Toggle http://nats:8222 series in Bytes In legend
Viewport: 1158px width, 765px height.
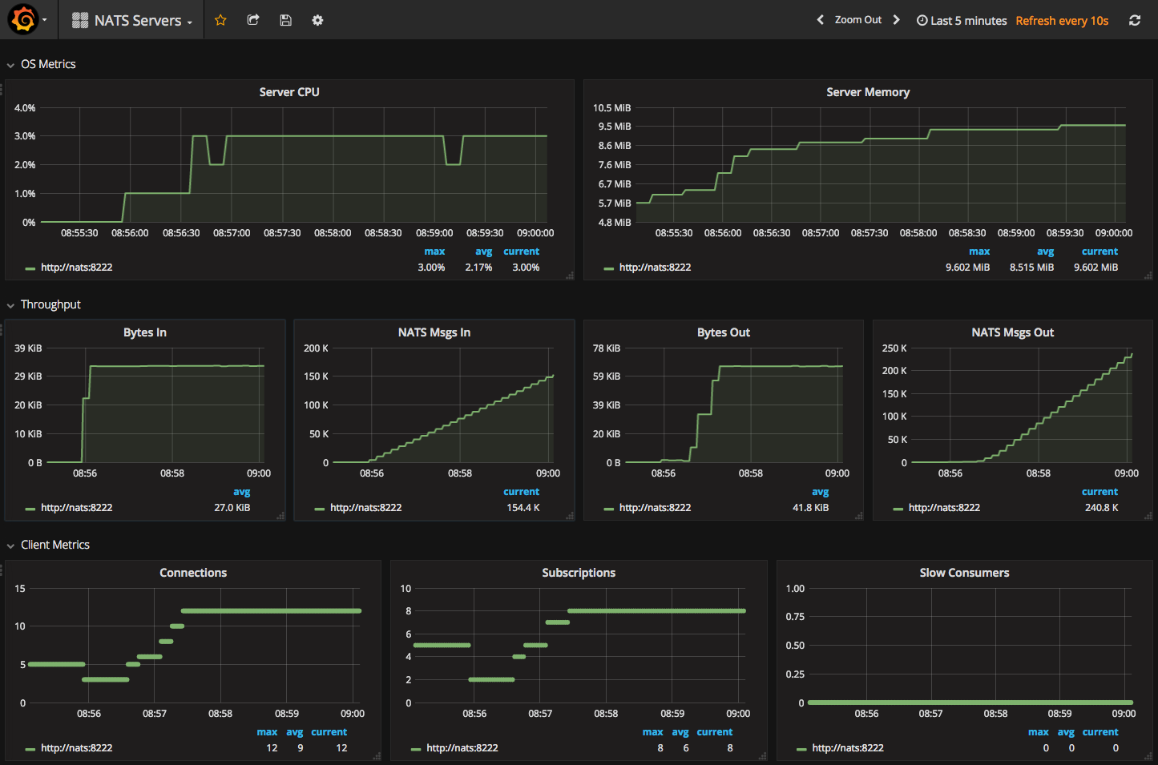[x=77, y=508]
